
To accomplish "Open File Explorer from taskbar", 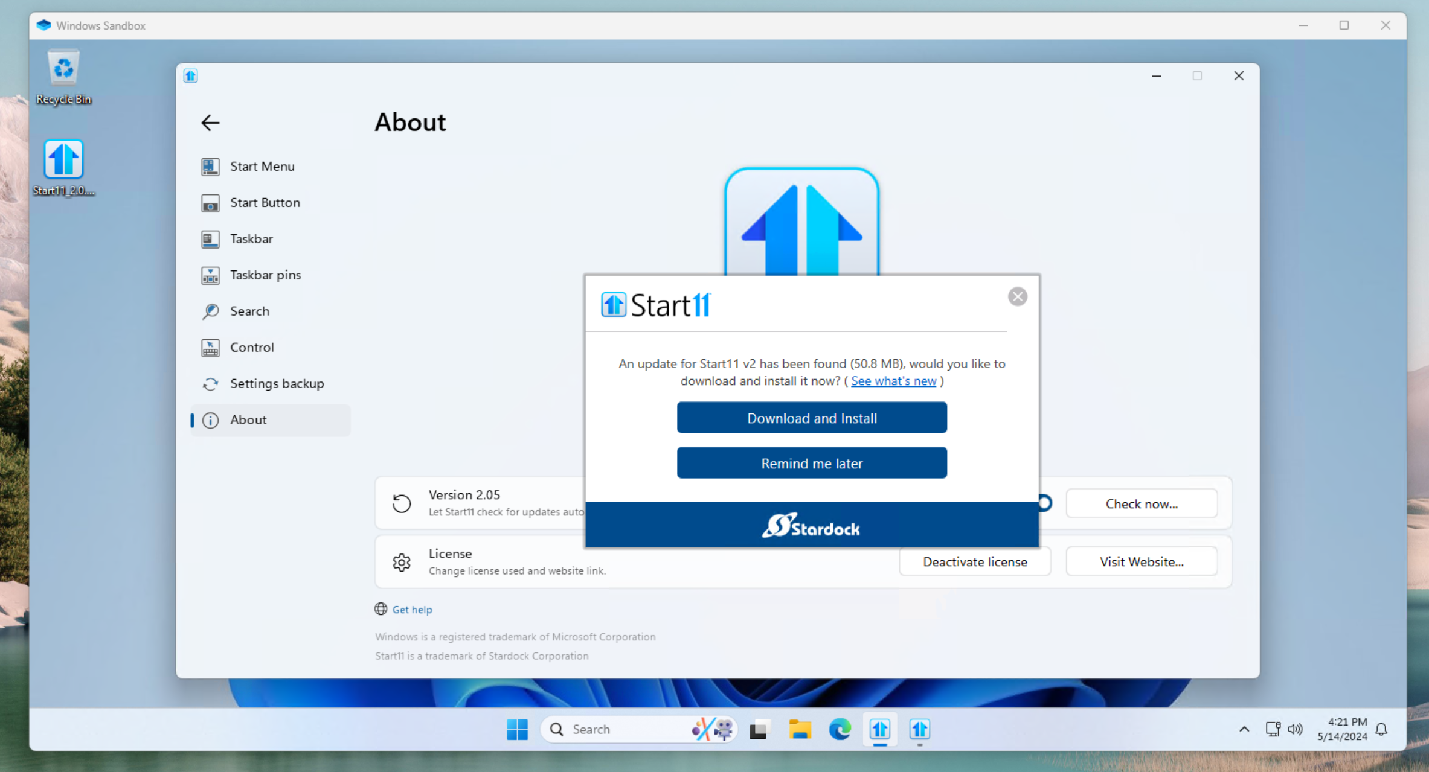I will (x=800, y=729).
